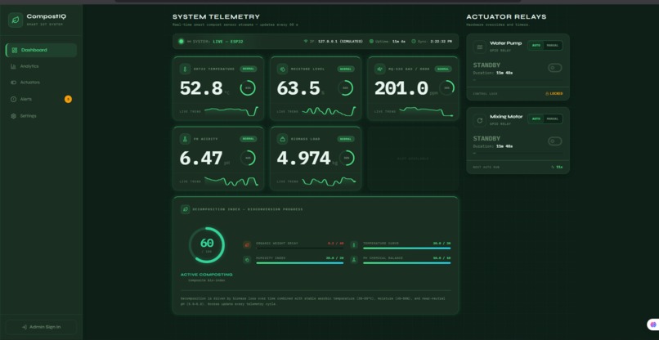659x340 pixels.
Task: Click the Temperature Curve progress bar
Action: click(x=407, y=248)
